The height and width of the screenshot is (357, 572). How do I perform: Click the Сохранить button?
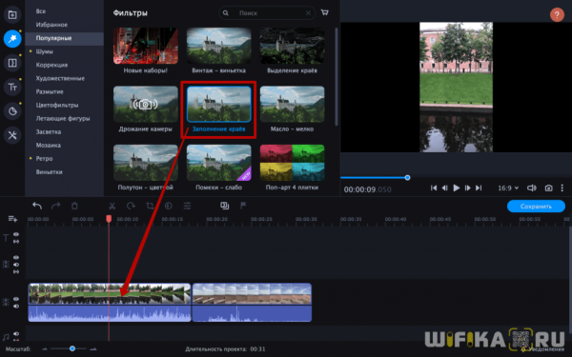coord(536,207)
